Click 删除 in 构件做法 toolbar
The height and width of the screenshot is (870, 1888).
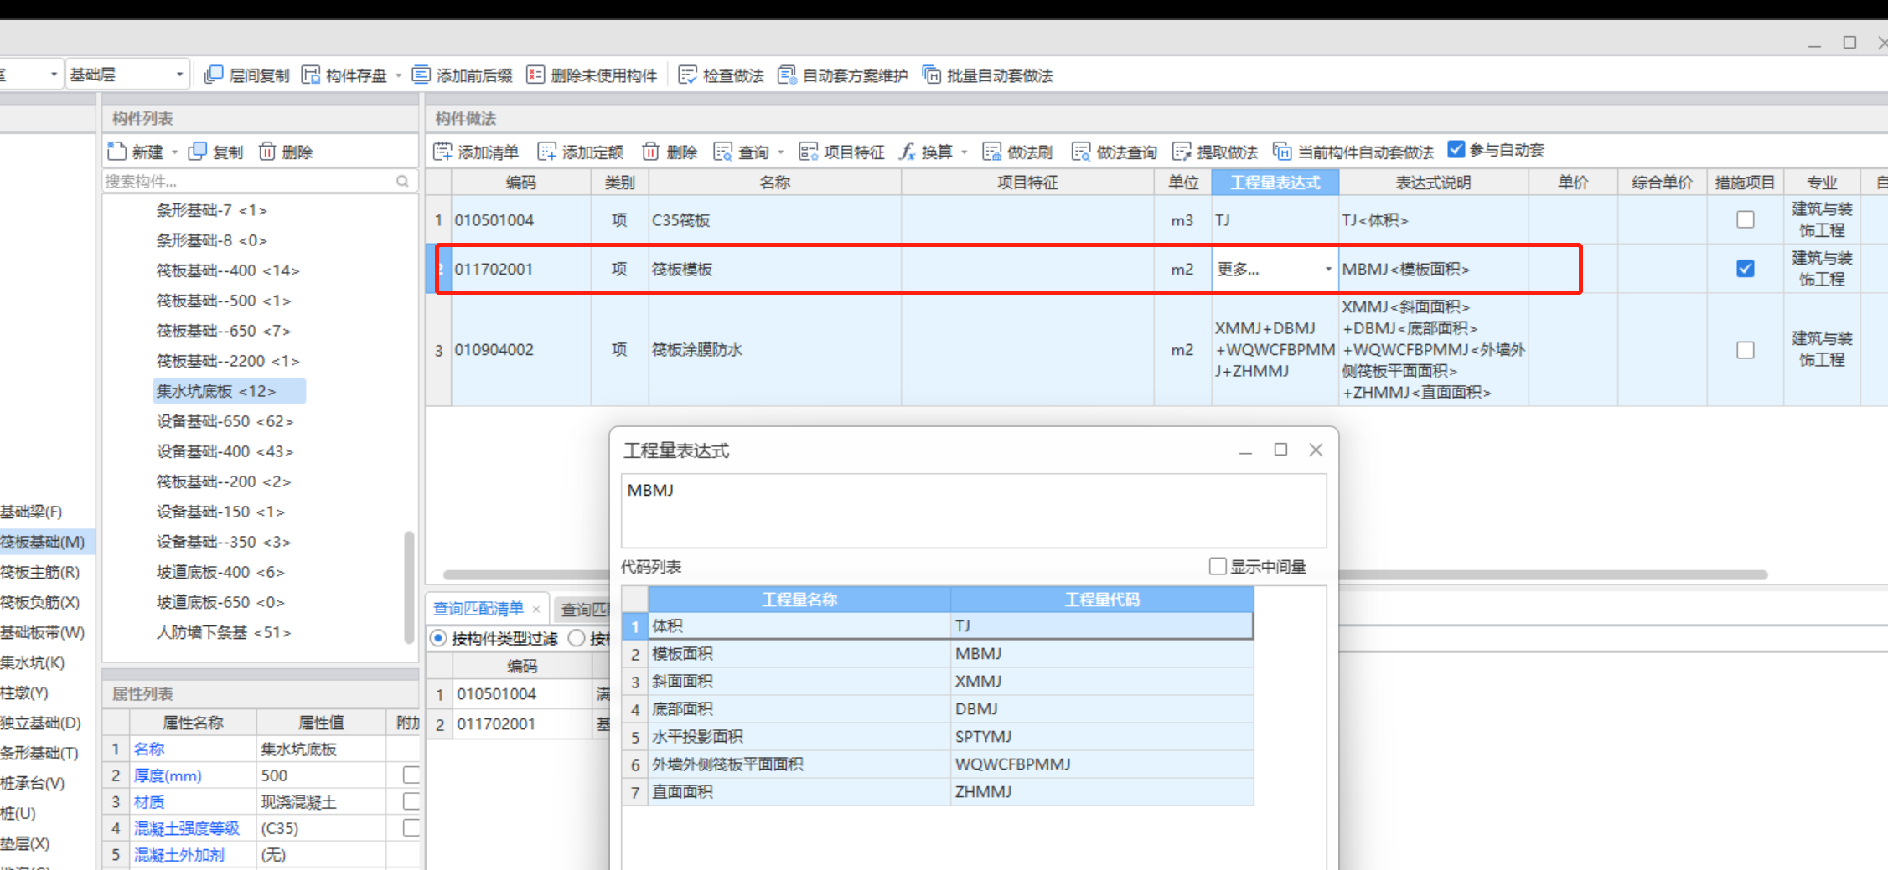(x=670, y=152)
